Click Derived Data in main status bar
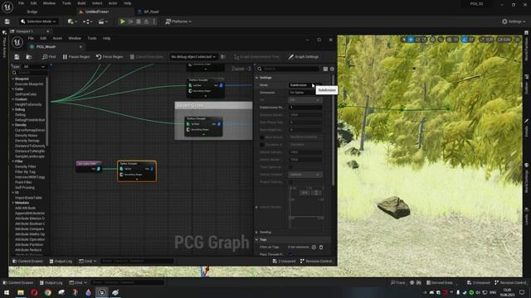 [440, 282]
